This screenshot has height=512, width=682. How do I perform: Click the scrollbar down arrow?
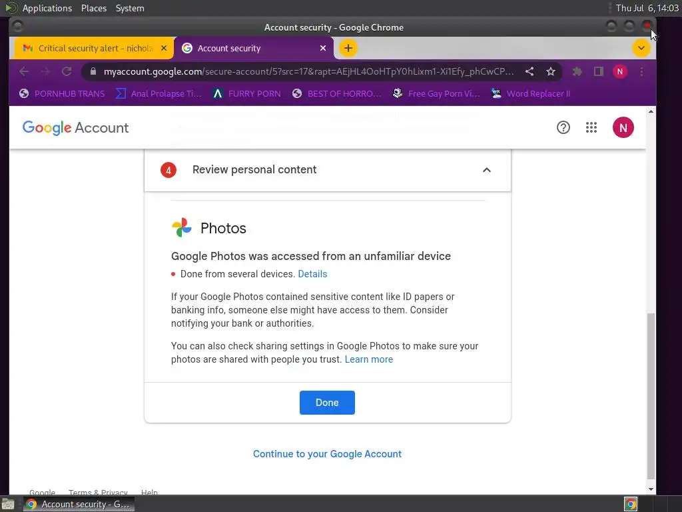(651, 489)
